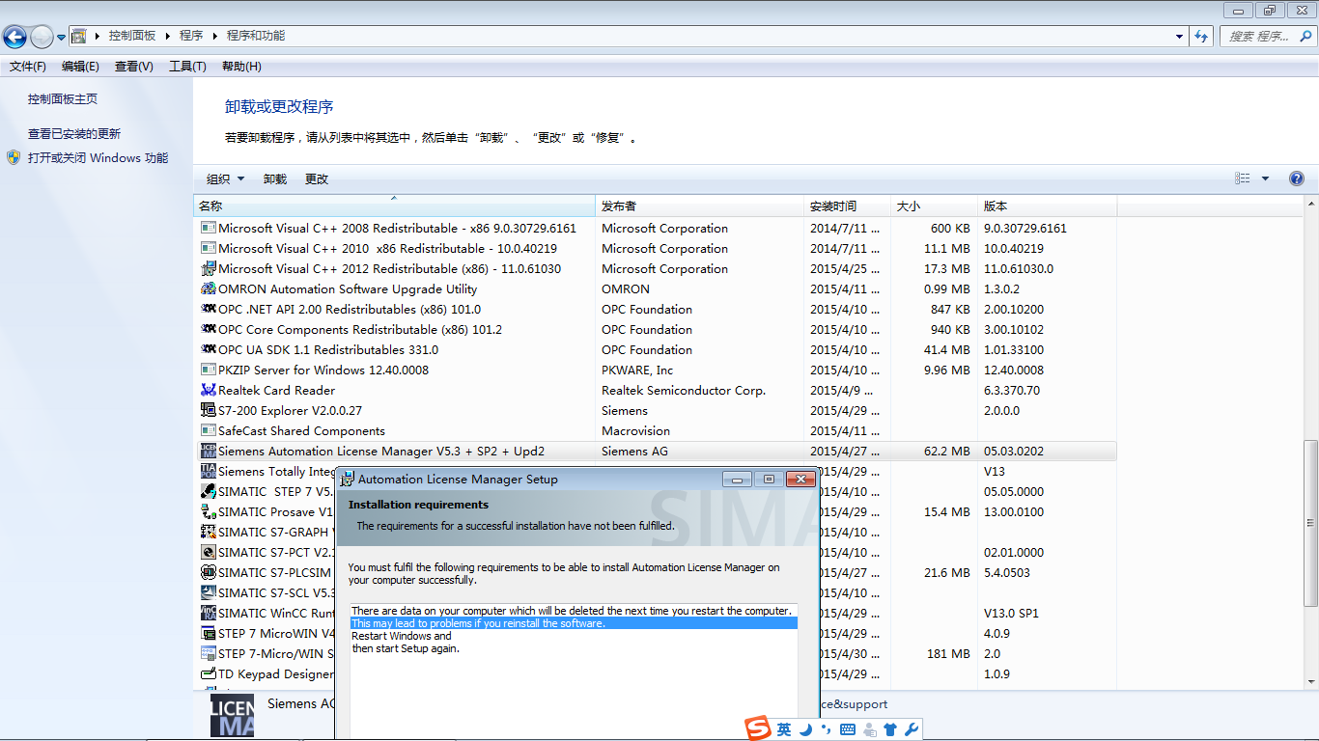Screen dimensions: 1319x741
Task: Click the Sogou user account icon
Action: 869,730
